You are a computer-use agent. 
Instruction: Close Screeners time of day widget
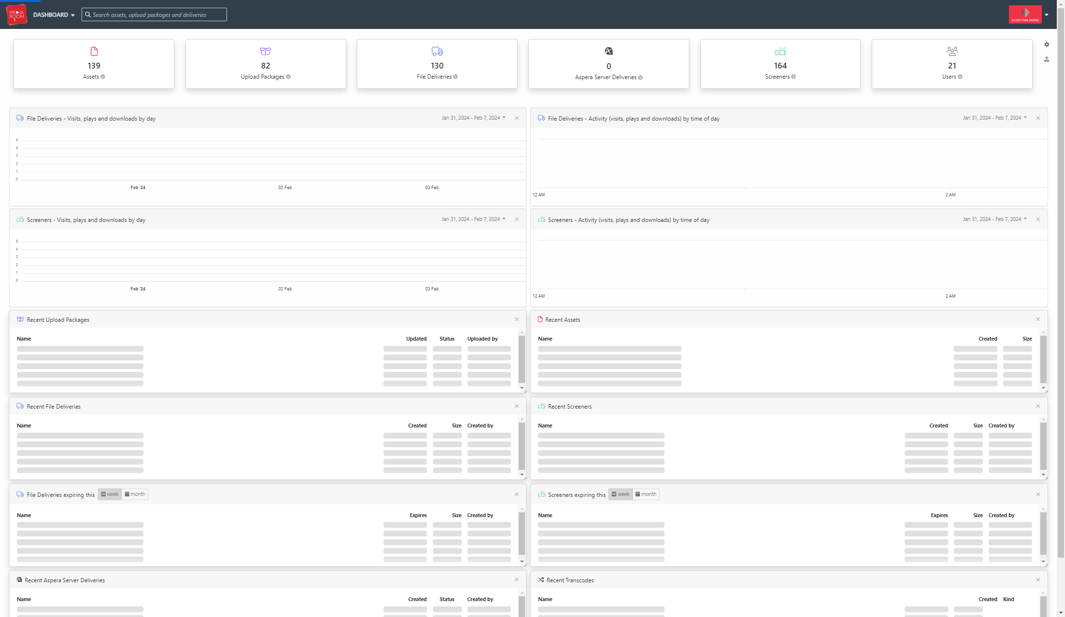click(x=1038, y=219)
